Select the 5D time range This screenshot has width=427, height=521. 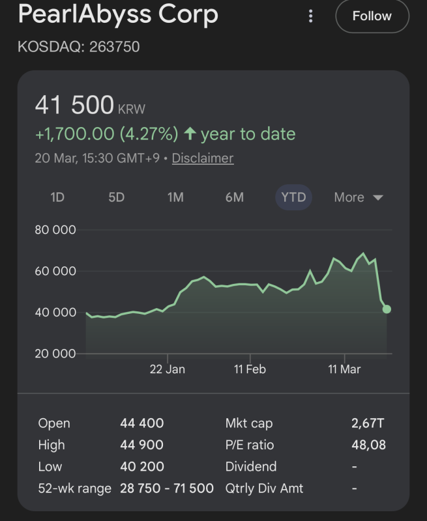116,197
